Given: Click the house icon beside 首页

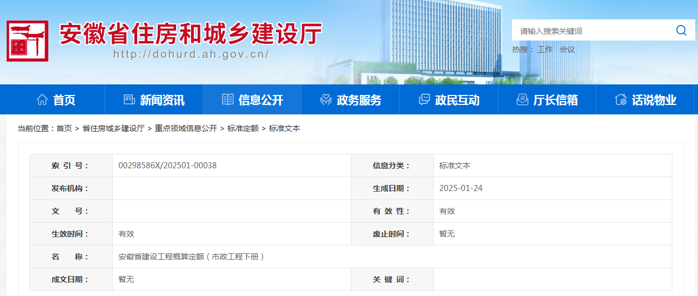Looking at the screenshot, I should (42, 100).
